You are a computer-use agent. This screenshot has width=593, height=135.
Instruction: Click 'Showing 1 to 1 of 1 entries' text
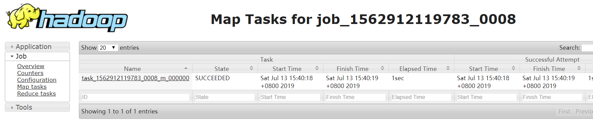point(119,111)
